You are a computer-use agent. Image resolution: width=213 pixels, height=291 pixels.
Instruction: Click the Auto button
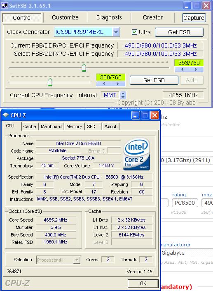[192, 80]
